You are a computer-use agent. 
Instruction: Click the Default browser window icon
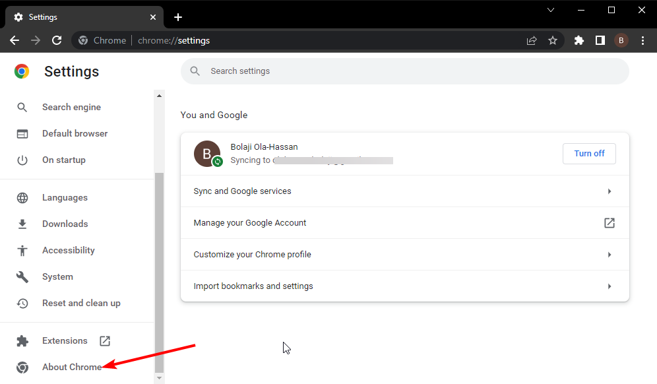pyautogui.click(x=22, y=134)
